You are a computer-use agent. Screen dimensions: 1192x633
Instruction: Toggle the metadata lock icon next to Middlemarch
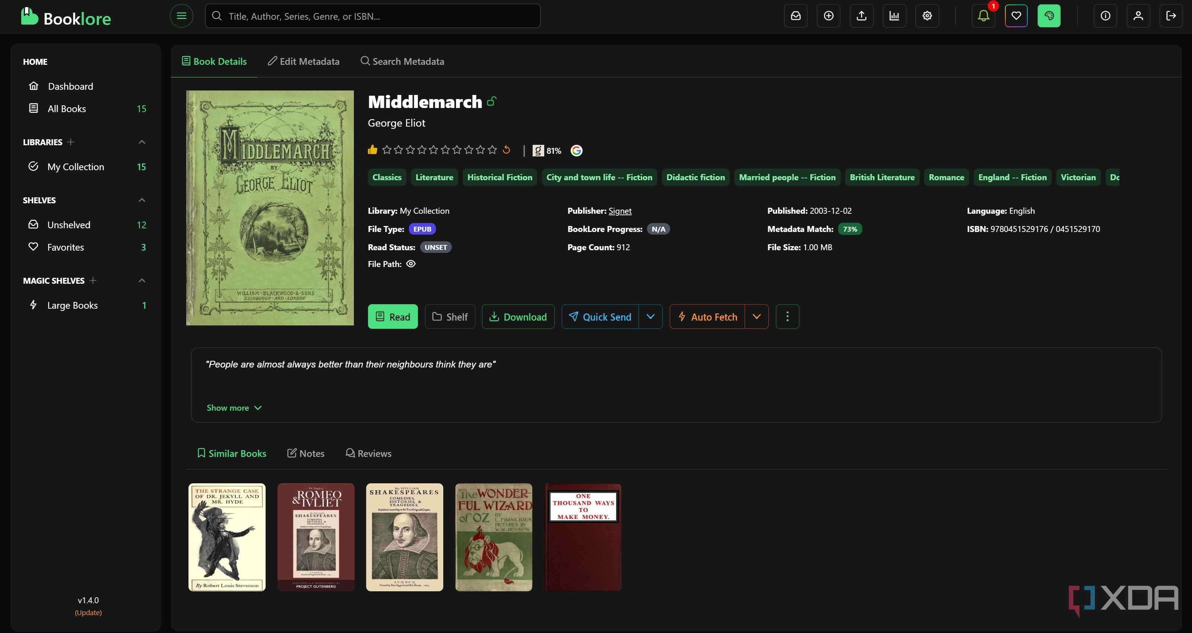pyautogui.click(x=492, y=101)
